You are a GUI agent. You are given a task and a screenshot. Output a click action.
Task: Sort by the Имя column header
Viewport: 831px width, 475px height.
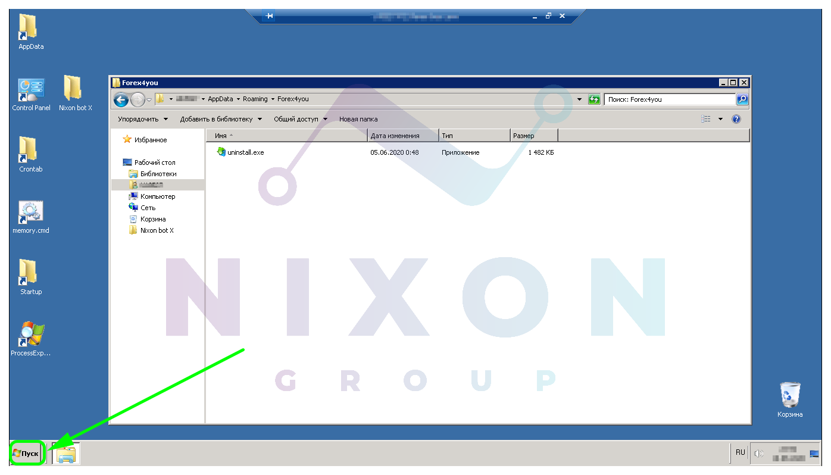(x=287, y=136)
